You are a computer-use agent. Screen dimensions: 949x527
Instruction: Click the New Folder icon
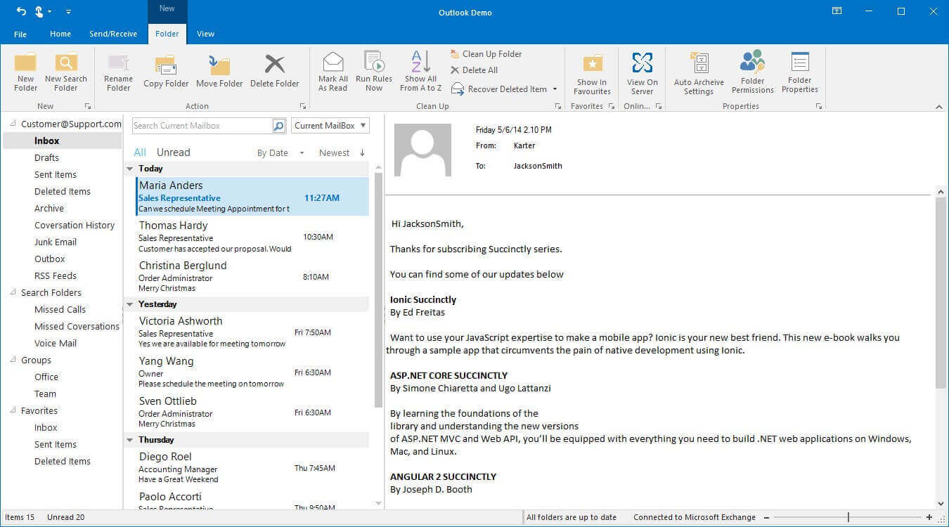click(25, 63)
